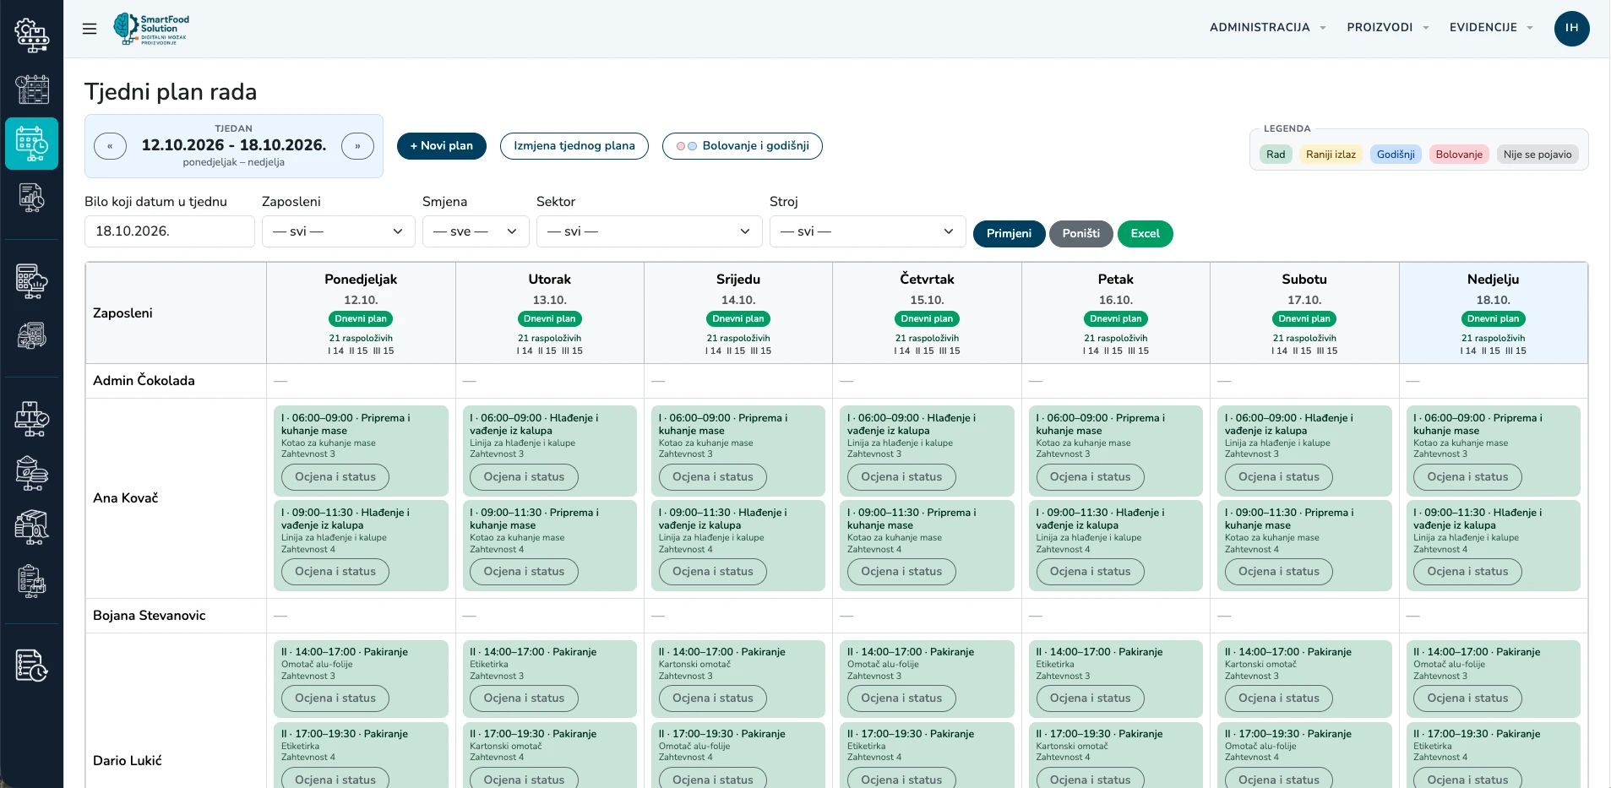Open the ADMINISTRACIJA menu
The image size is (1611, 788).
coord(1267,28)
